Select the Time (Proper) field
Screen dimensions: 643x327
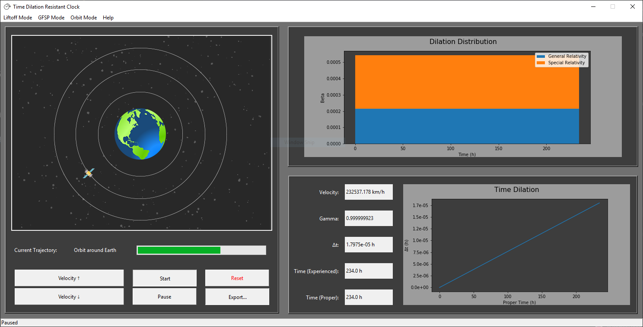coord(369,297)
